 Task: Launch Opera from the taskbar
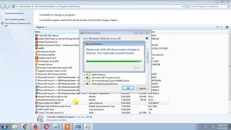click(47, 127)
